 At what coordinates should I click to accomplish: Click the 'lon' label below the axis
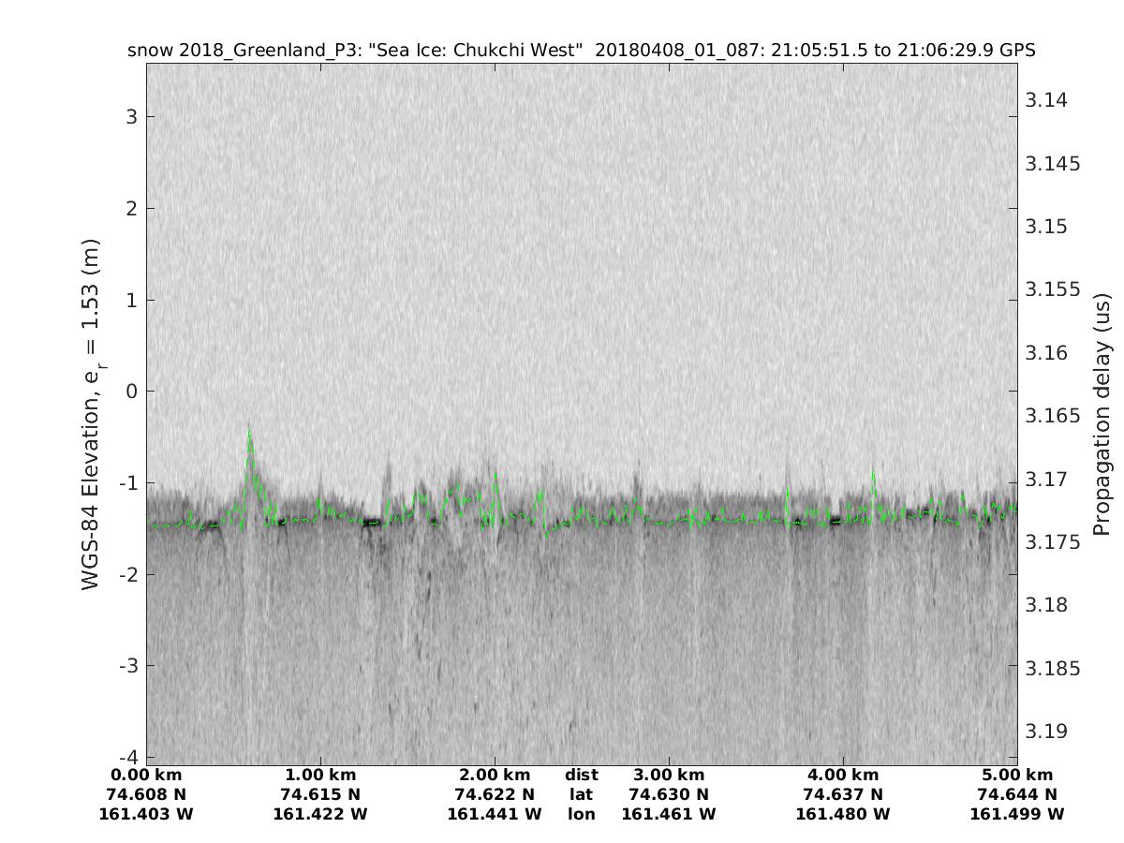[x=582, y=814]
